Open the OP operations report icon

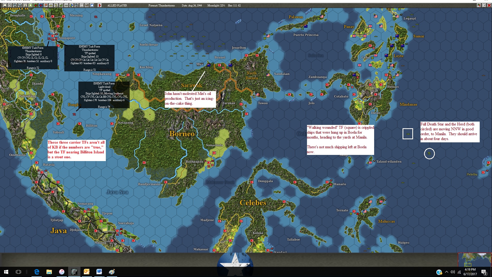[82, 5]
